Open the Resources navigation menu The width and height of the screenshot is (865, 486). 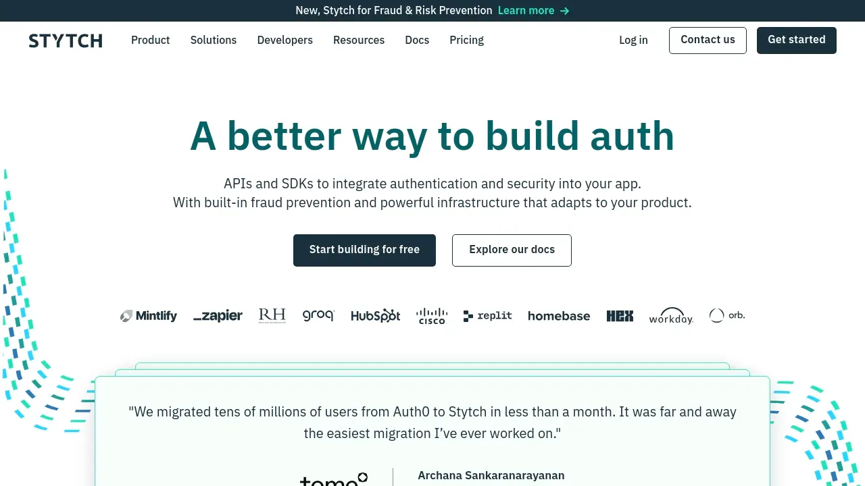pos(359,40)
